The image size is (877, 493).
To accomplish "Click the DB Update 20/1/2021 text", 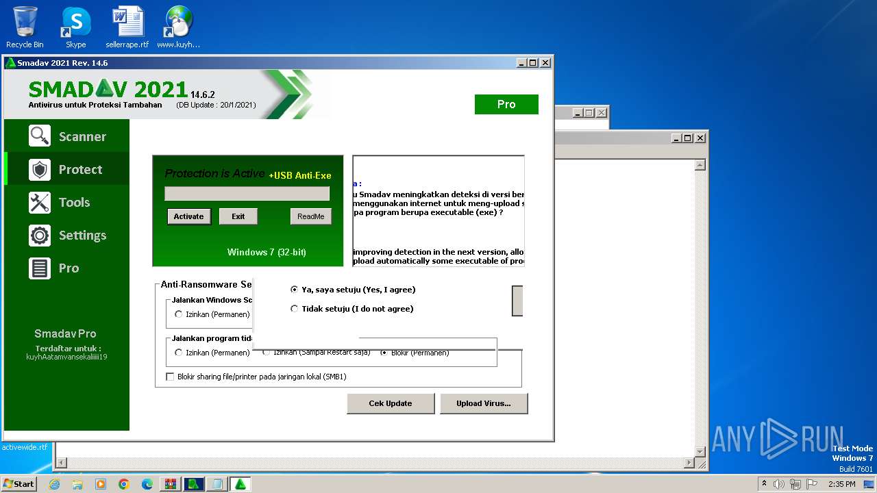I will tap(216, 105).
